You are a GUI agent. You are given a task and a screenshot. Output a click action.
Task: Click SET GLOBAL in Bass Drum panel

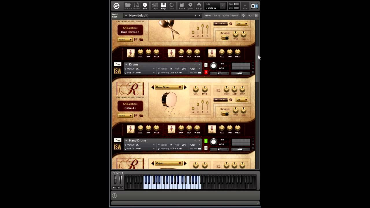221,100
